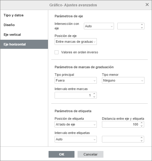This screenshot has width=152, height=161.
Task: Open the Intersección con eje Auto dropdown
Action: click(x=99, y=26)
